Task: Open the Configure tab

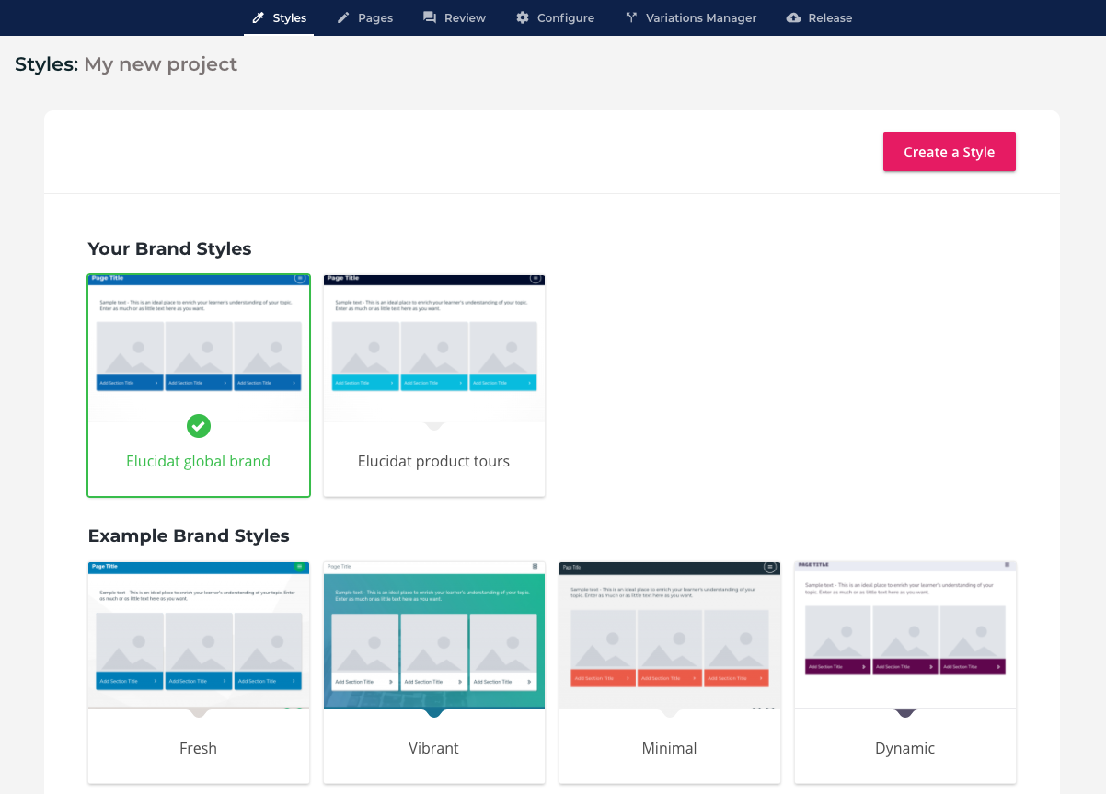Action: tap(555, 17)
